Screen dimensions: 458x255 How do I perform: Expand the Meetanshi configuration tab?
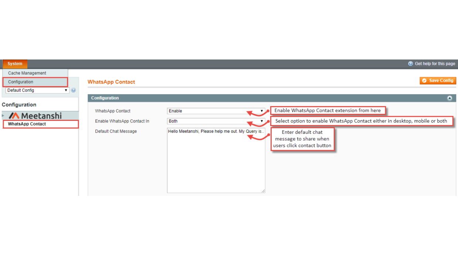40,116
